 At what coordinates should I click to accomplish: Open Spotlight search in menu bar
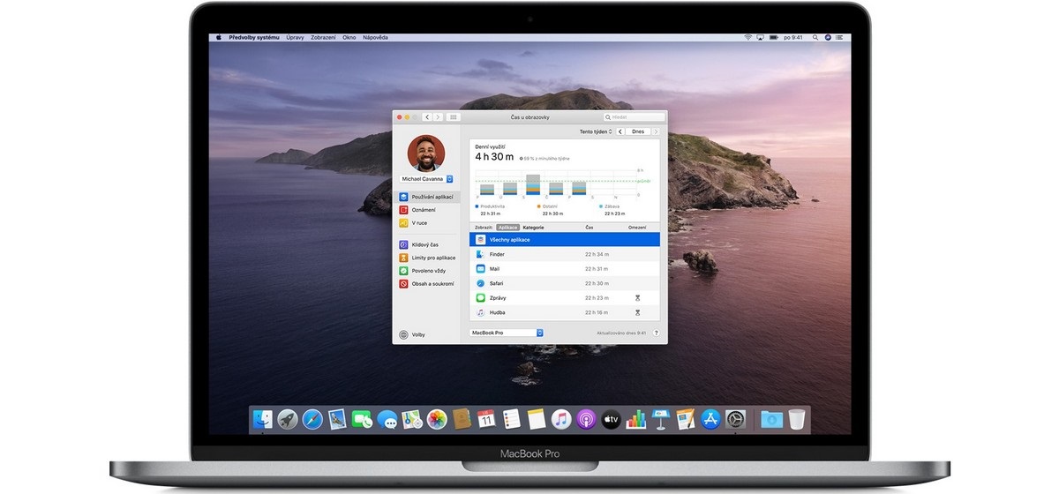[x=814, y=37]
